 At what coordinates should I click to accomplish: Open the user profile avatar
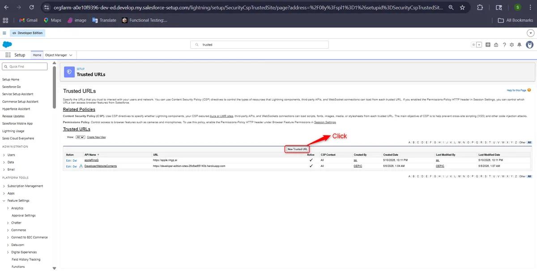click(530, 45)
